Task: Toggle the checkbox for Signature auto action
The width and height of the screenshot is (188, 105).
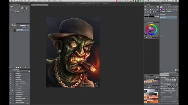Action: 11,73
